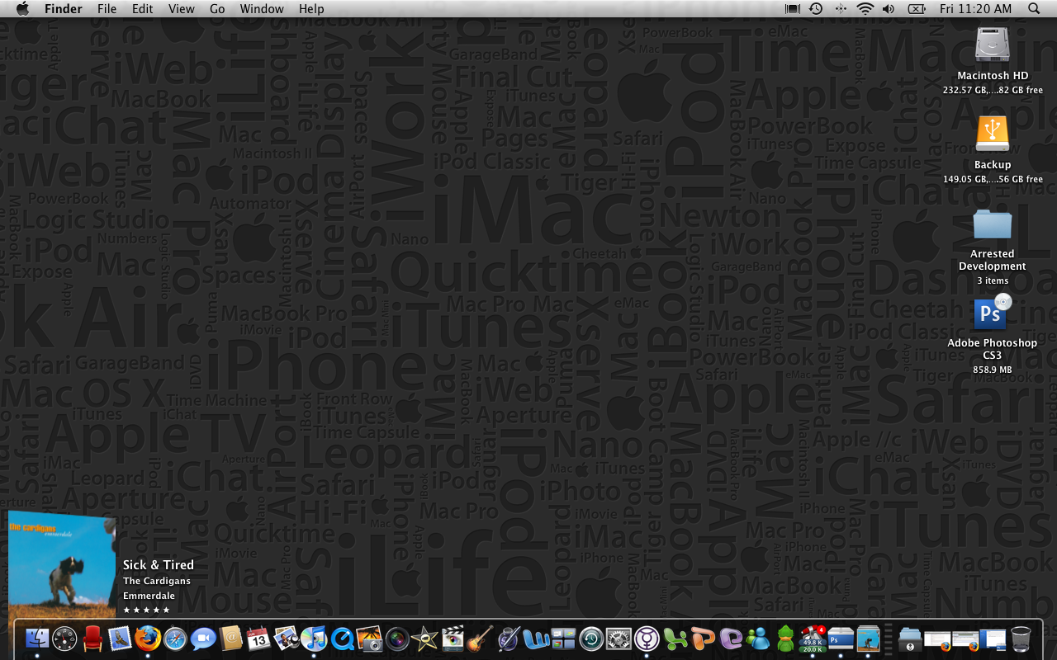Click the leftmost status icon in menu bar
This screenshot has width=1057, height=660.
[792, 8]
